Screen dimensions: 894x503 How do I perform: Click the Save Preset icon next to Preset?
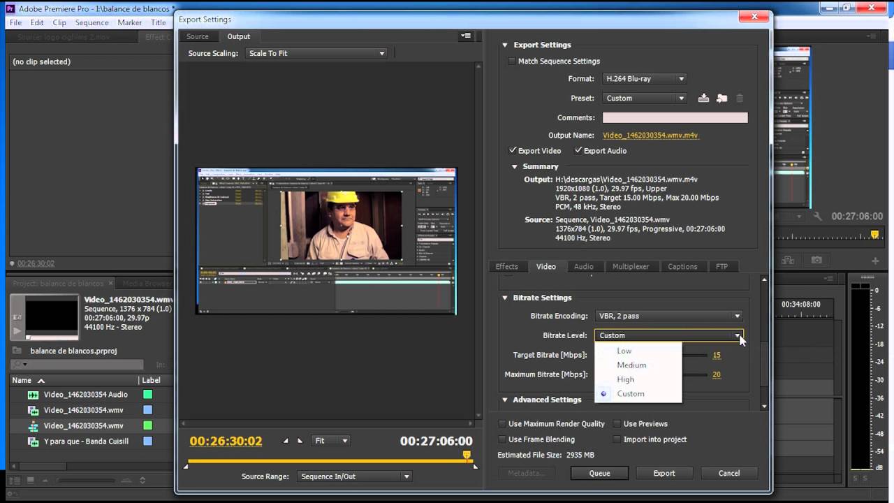pos(703,99)
